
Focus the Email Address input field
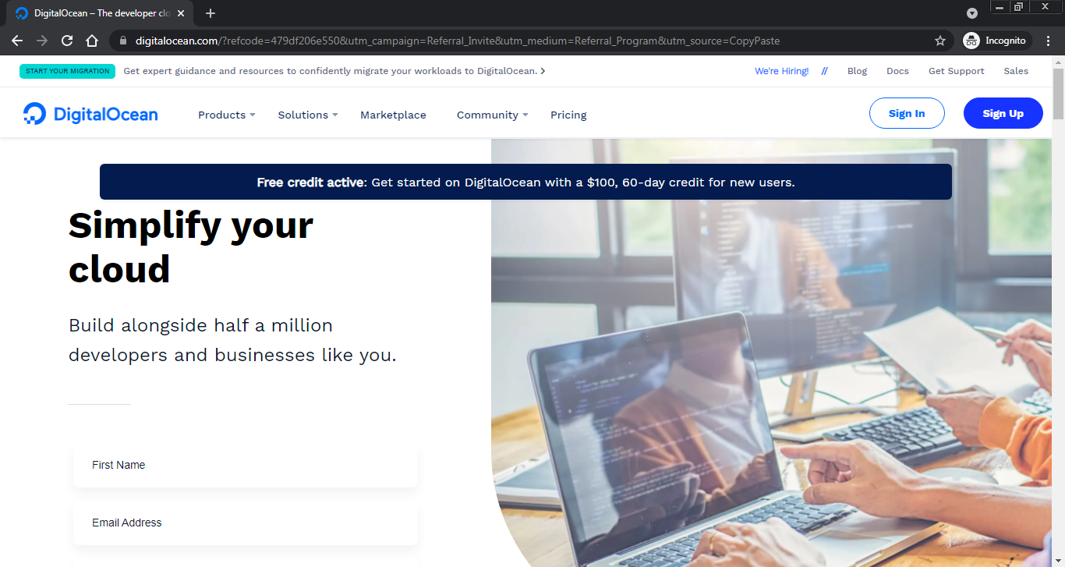(246, 523)
